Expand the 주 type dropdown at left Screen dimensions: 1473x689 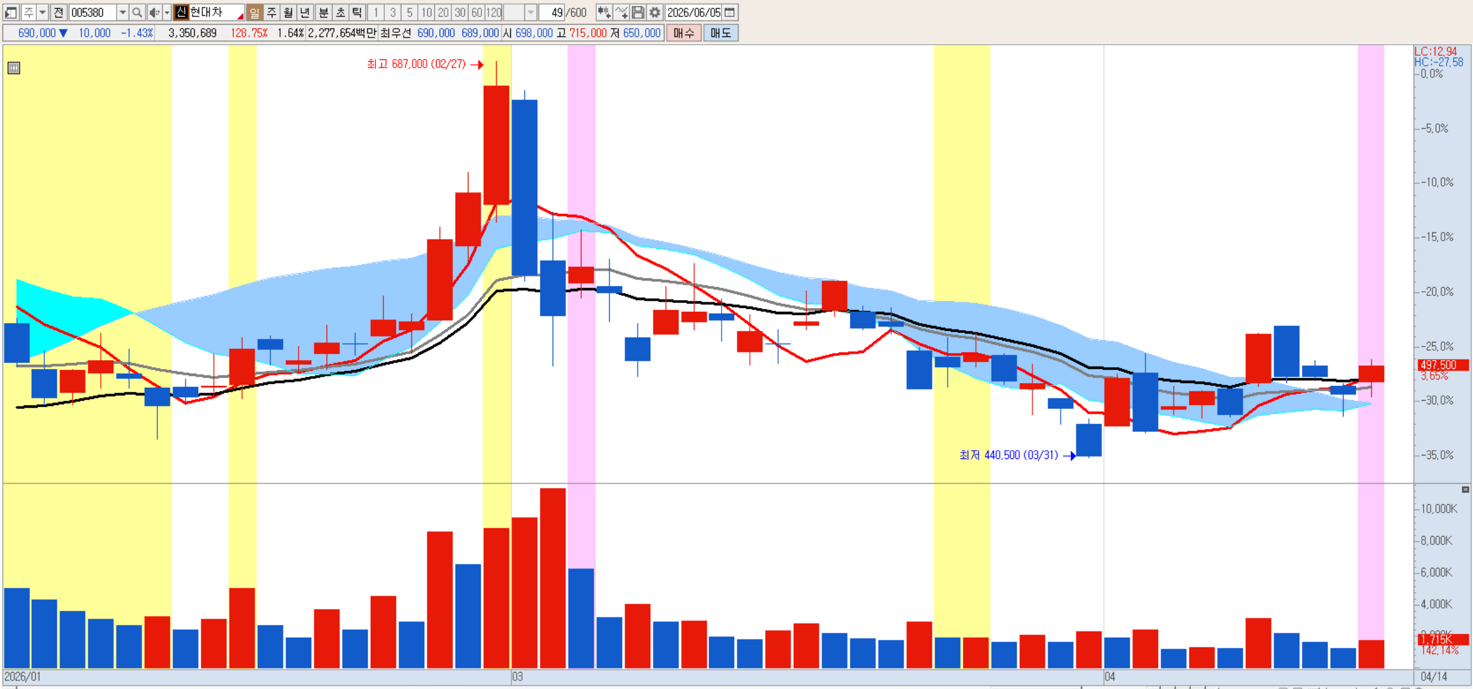click(x=42, y=12)
